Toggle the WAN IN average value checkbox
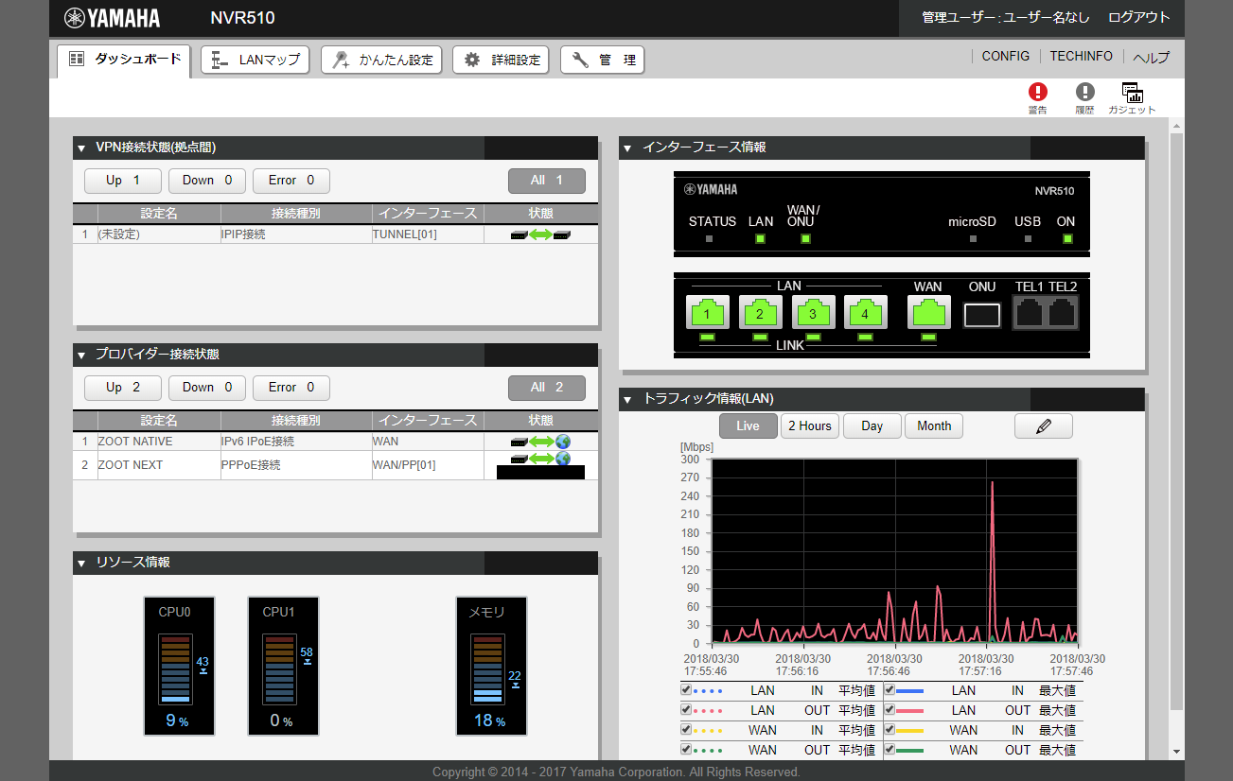The height and width of the screenshot is (781, 1233). tap(686, 730)
